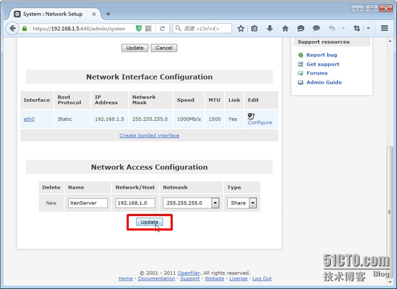Open the Firefox hamburger menu
The width and height of the screenshot is (397, 289).
pyautogui.click(x=384, y=28)
